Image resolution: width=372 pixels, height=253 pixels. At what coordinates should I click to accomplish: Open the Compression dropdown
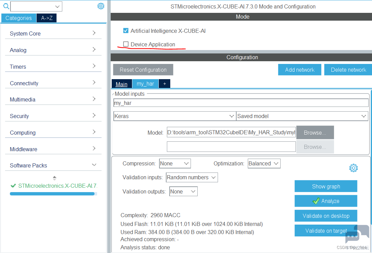pos(175,164)
